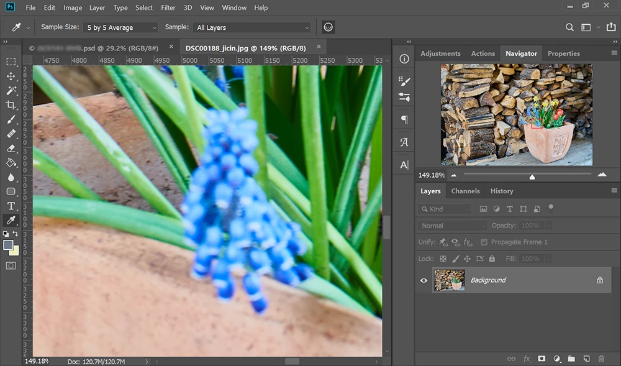Image resolution: width=621 pixels, height=366 pixels.
Task: Select the Eraser tool
Action: 11,149
